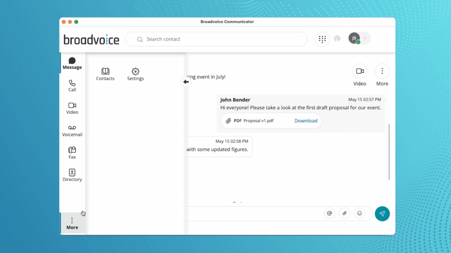
Task: Download the Proposal v1.pdf attachment
Action: 306,121
